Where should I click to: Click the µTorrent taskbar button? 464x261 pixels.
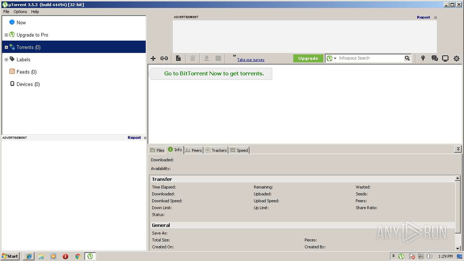tap(90, 256)
